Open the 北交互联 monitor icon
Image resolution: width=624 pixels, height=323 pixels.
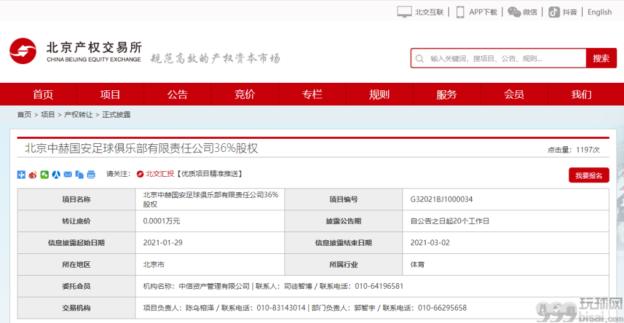coord(404,12)
